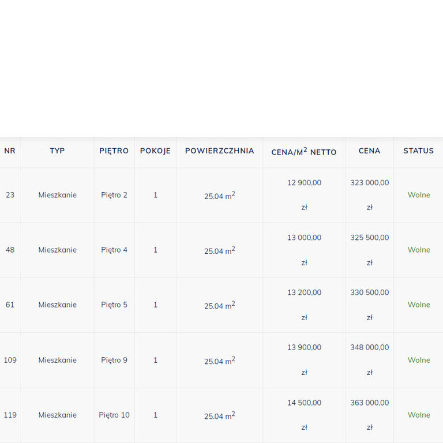Screen dimensions: 443x443
Task: Open apartment number 119 row
Action: pyautogui.click(x=221, y=415)
